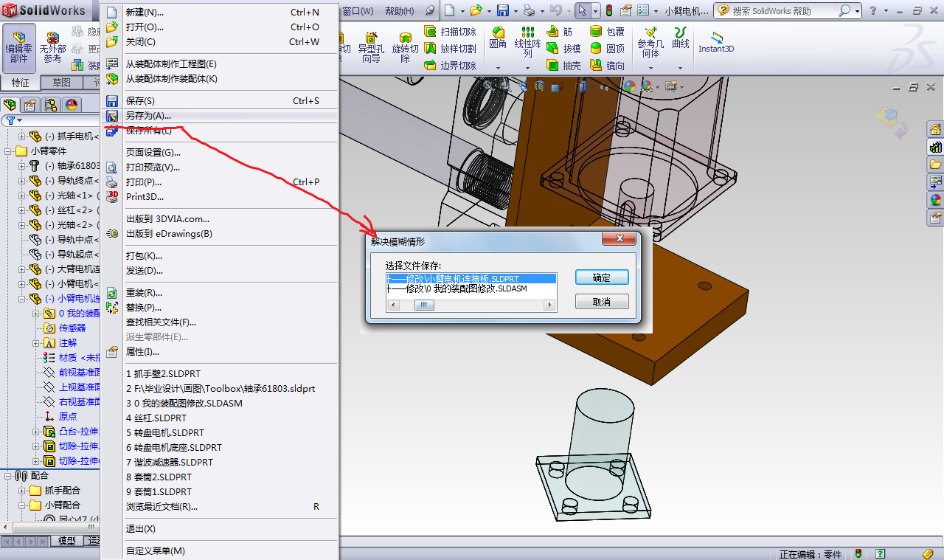Collapse the 小臂零件 folder in tree
The height and width of the screenshot is (560, 944).
[x=9, y=151]
